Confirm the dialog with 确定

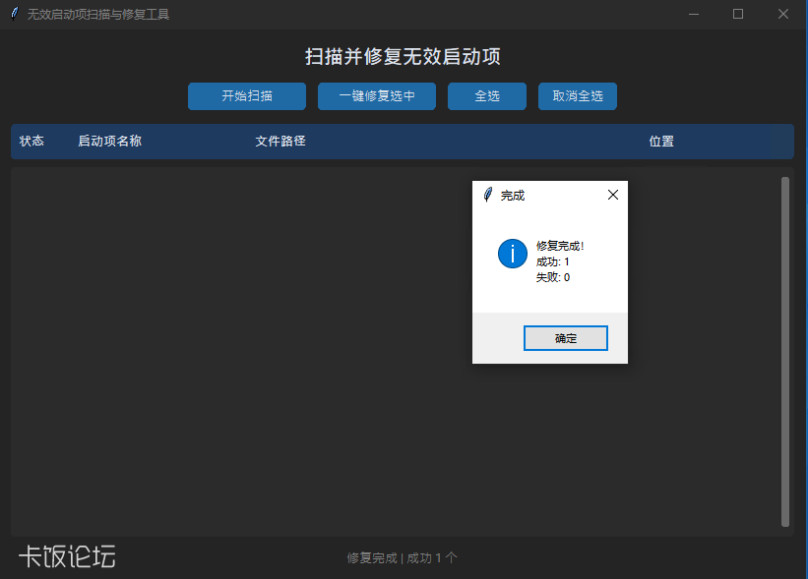pyautogui.click(x=566, y=338)
